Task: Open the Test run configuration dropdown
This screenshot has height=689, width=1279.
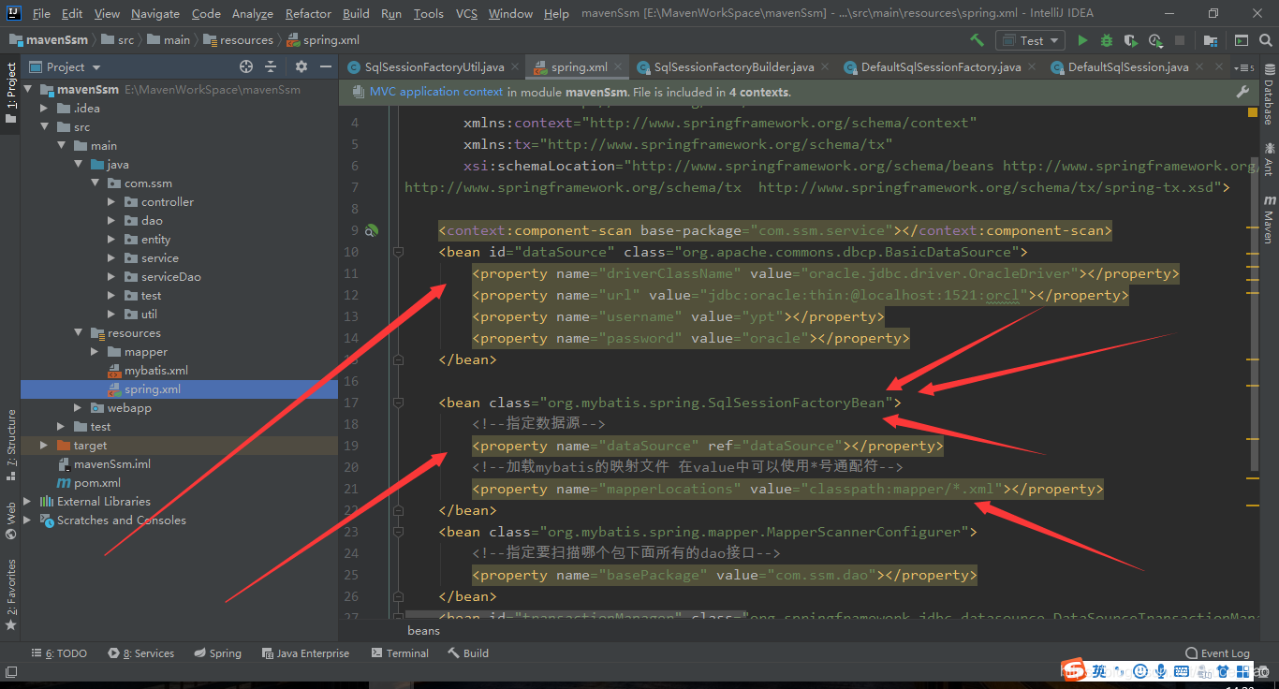Action: [1030, 40]
